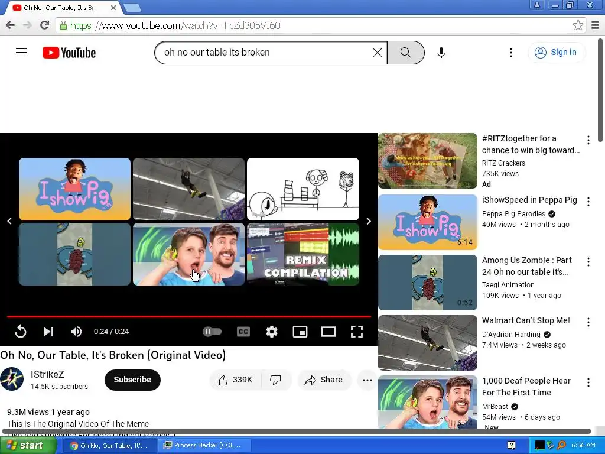This screenshot has width=605, height=454.
Task: Click the help question-mark tray icon
Action: (x=511, y=446)
